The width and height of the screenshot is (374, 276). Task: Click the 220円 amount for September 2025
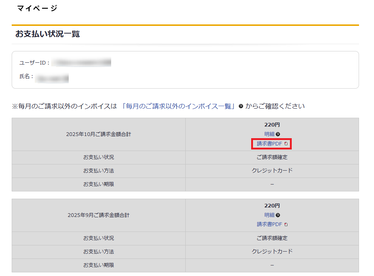click(272, 206)
